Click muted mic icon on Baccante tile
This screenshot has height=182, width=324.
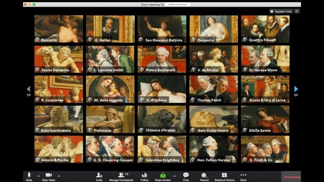37,39
